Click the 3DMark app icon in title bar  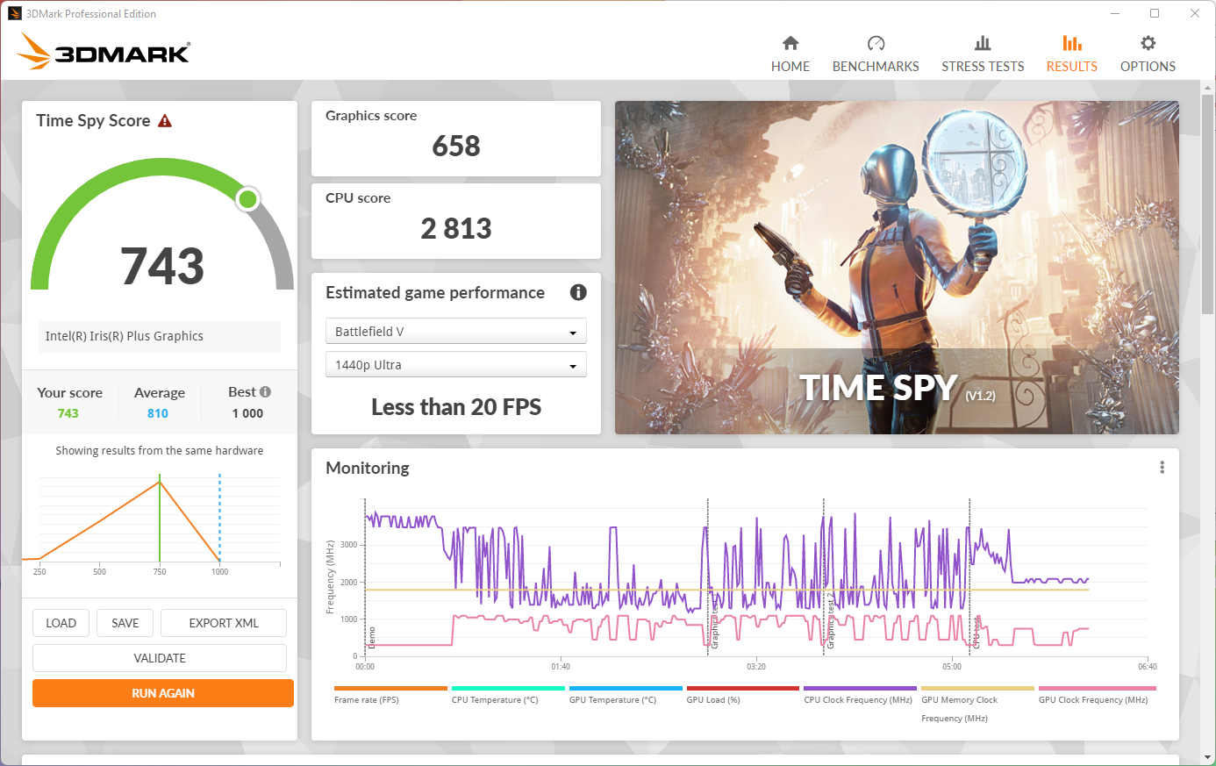[15, 13]
